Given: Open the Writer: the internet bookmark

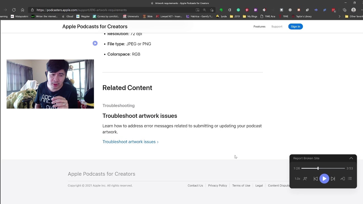Looking at the screenshot, I should coord(45,16).
